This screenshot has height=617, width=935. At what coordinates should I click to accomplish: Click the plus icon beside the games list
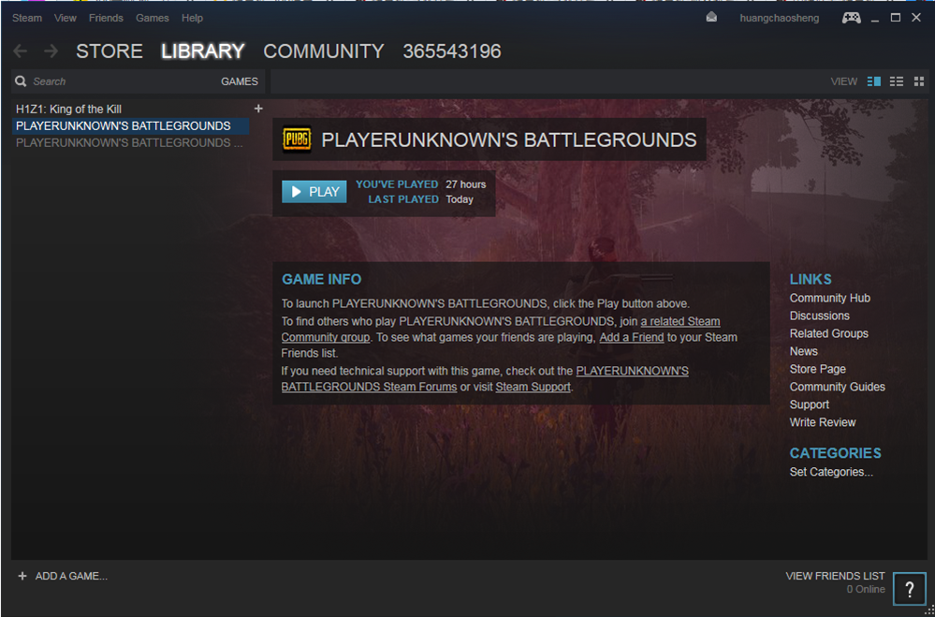258,109
